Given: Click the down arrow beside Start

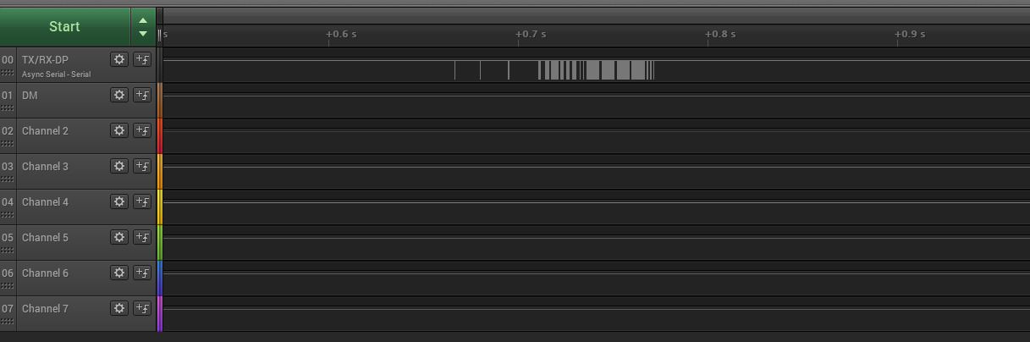Looking at the screenshot, I should tap(143, 34).
